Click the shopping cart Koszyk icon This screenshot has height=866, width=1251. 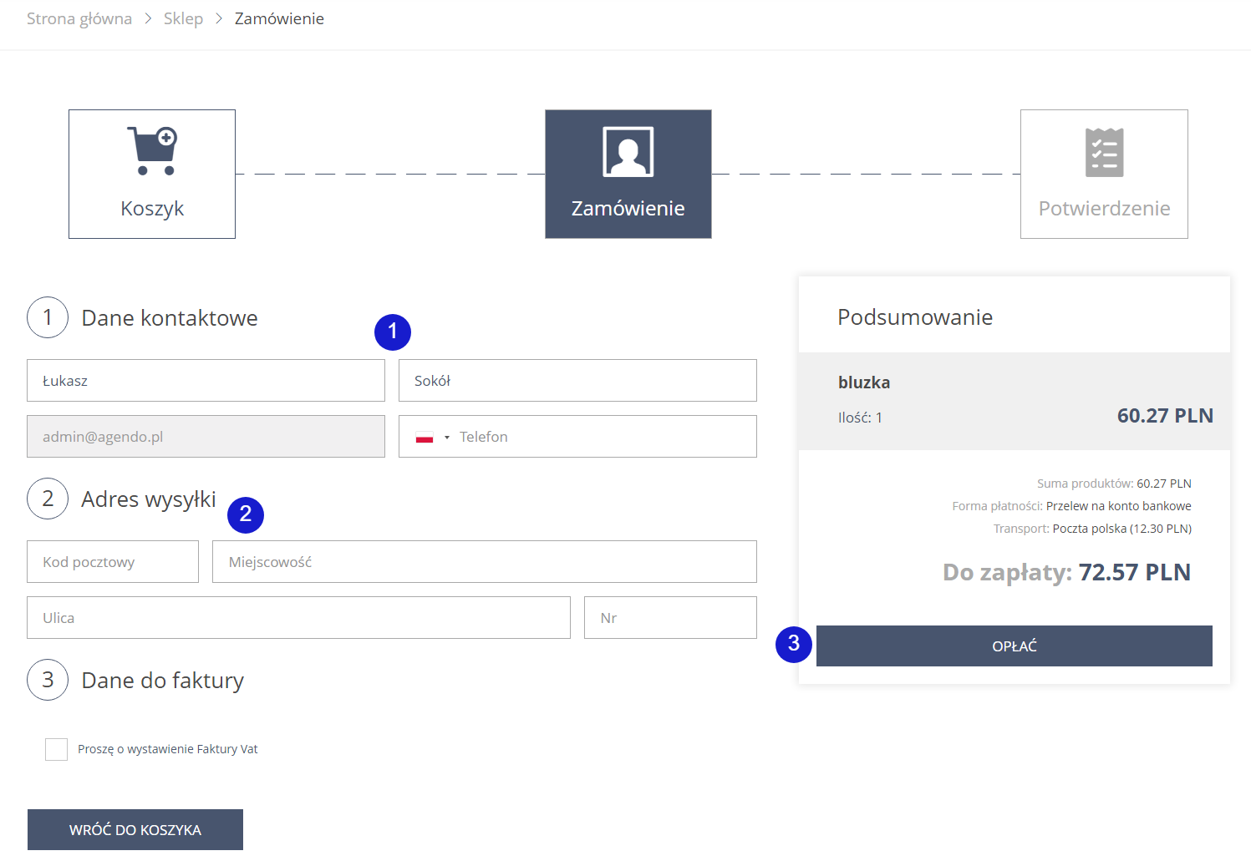(152, 151)
